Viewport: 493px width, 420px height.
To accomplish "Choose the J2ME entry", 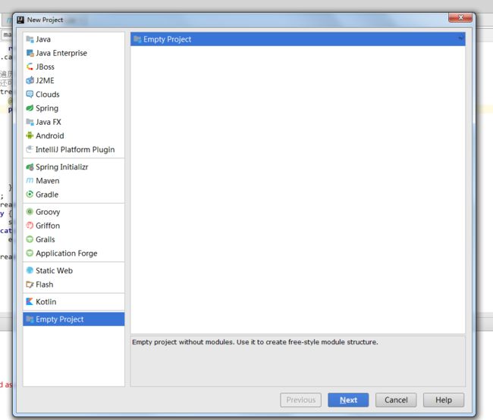I will pyautogui.click(x=74, y=81).
